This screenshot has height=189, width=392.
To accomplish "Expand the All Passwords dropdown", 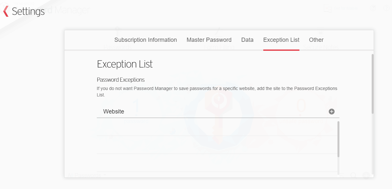I will pyautogui.click(x=84, y=175).
